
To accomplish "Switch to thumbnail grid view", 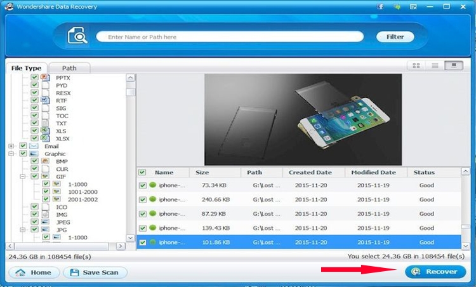I will click(x=416, y=65).
